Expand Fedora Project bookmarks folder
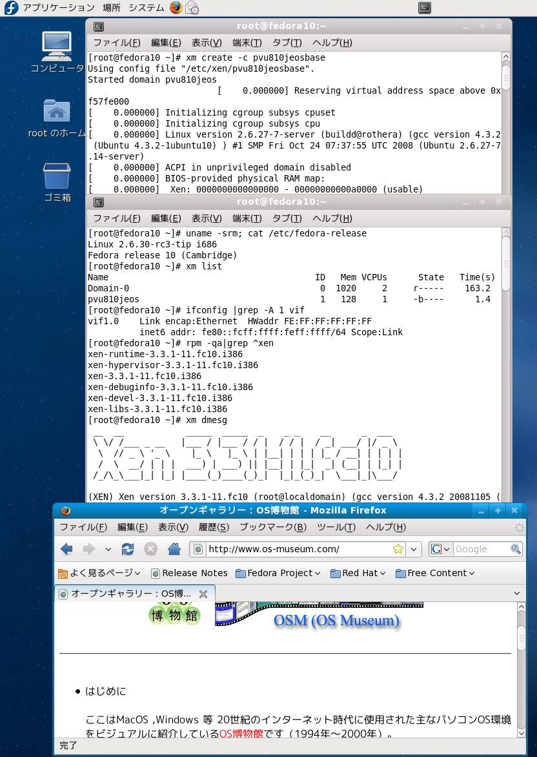 pos(278,573)
